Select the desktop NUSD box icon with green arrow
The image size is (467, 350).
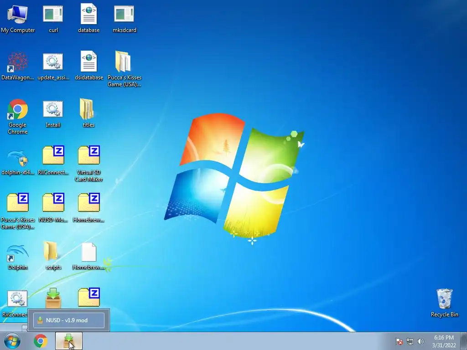(53, 298)
